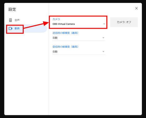The image size is (146, 118).
Task: Click the speaker icon beside 音声
Action: pyautogui.click(x=10, y=20)
